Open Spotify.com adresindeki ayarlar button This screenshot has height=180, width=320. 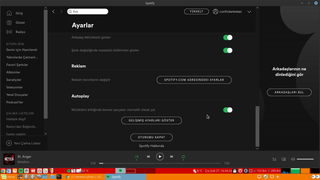click(x=194, y=80)
